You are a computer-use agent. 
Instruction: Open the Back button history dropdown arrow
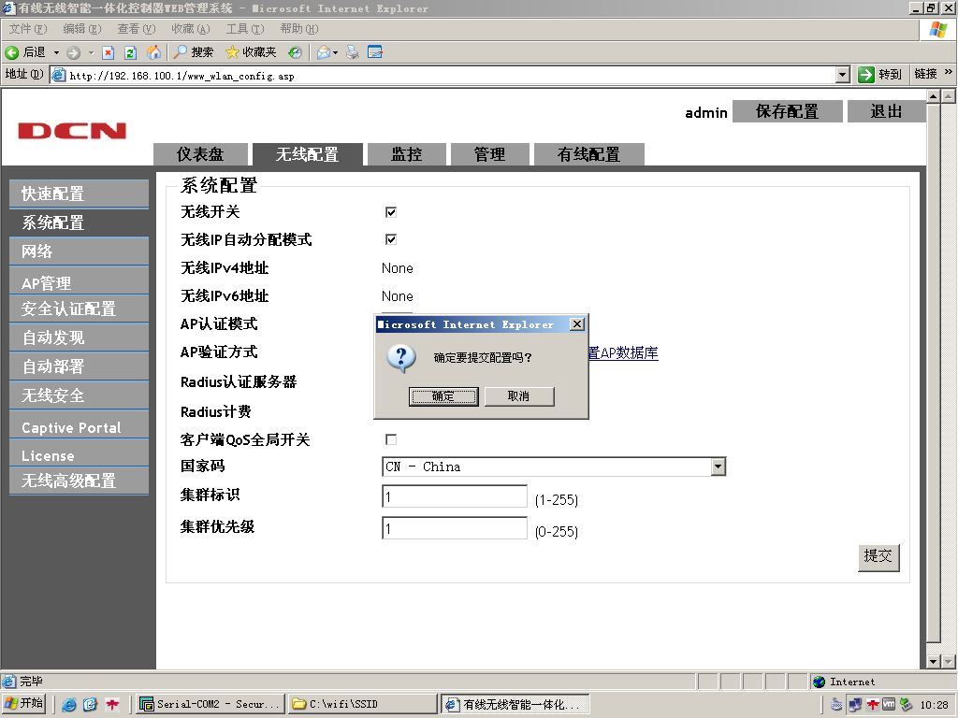pyautogui.click(x=56, y=52)
